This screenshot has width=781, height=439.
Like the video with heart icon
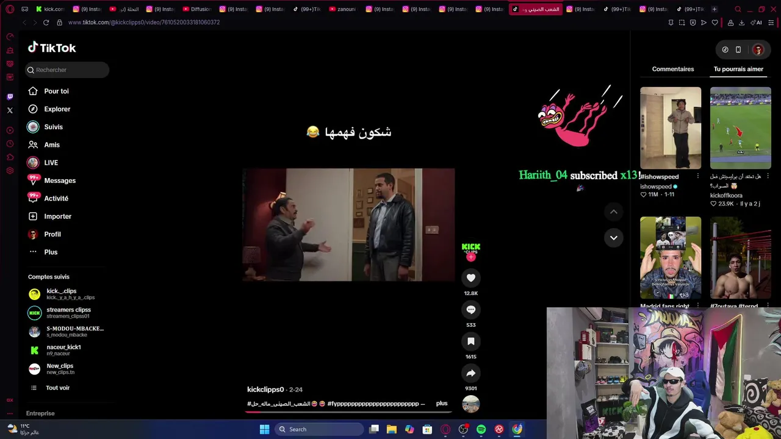coord(471,278)
